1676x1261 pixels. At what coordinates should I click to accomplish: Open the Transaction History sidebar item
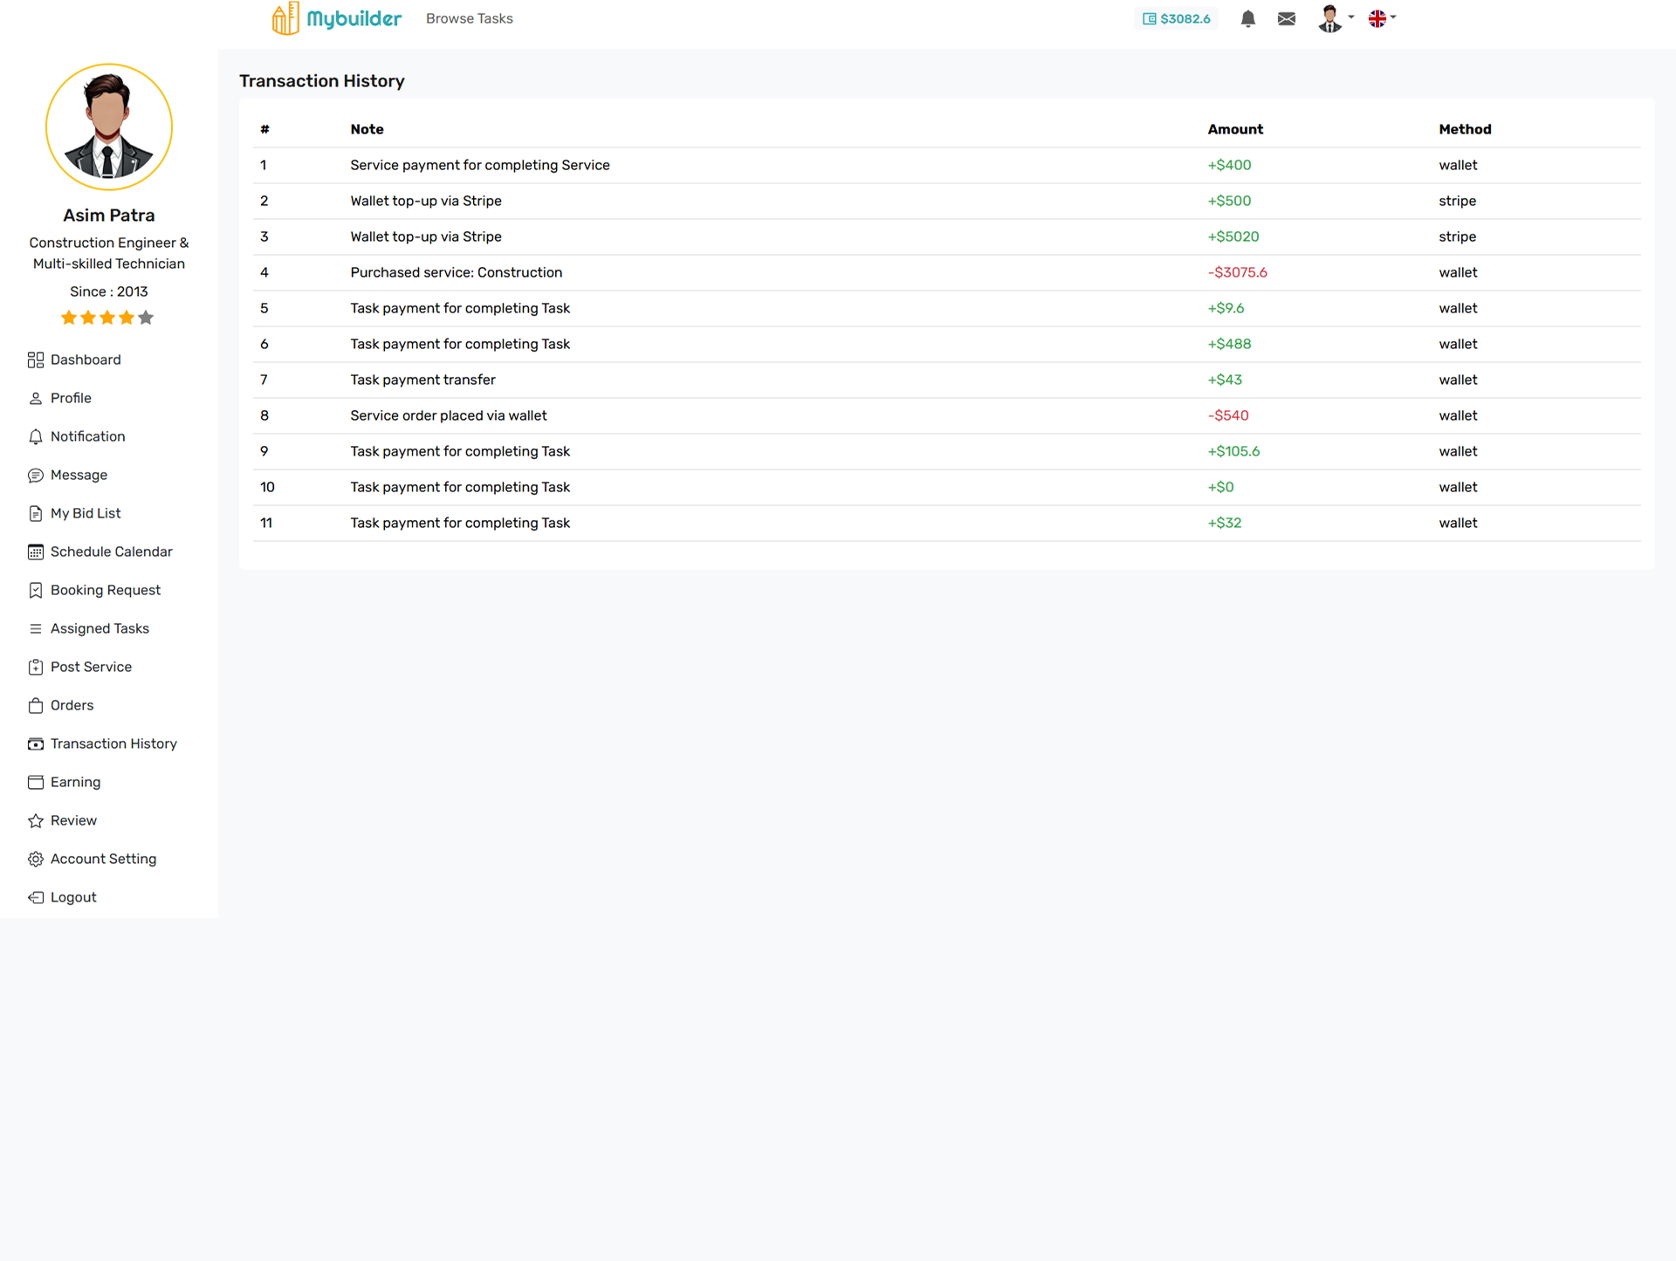(113, 744)
